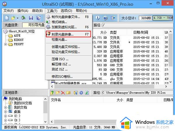Choose 修改ISO卷标... menu entry
This screenshot has height=131, width=175.
point(69,77)
